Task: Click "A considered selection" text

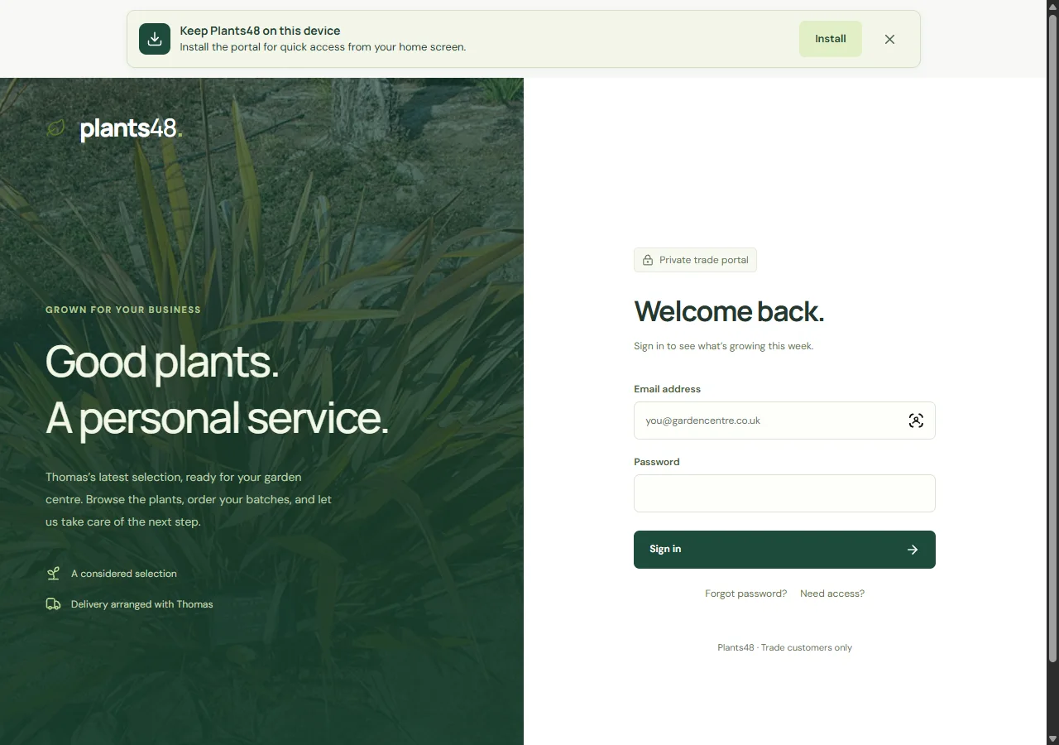Action: [124, 574]
